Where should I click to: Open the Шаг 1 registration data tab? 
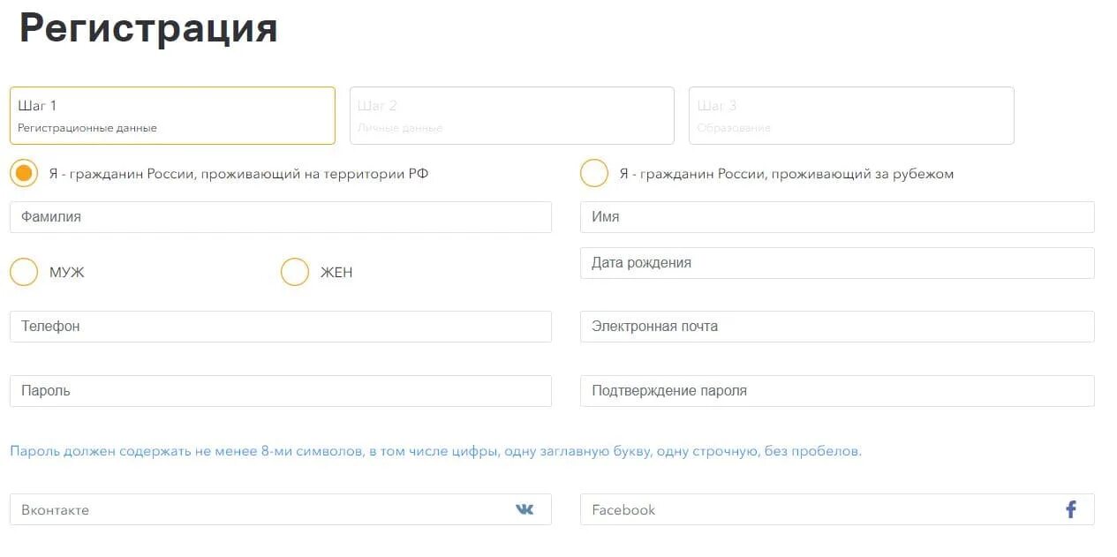172,116
